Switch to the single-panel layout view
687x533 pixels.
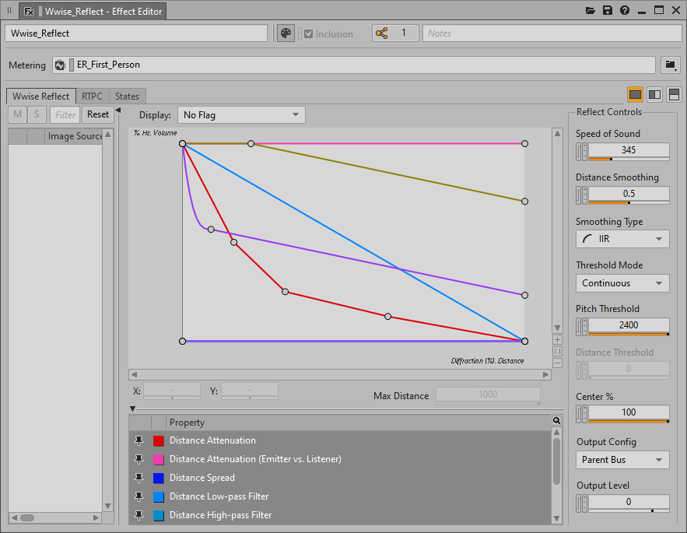click(x=636, y=94)
